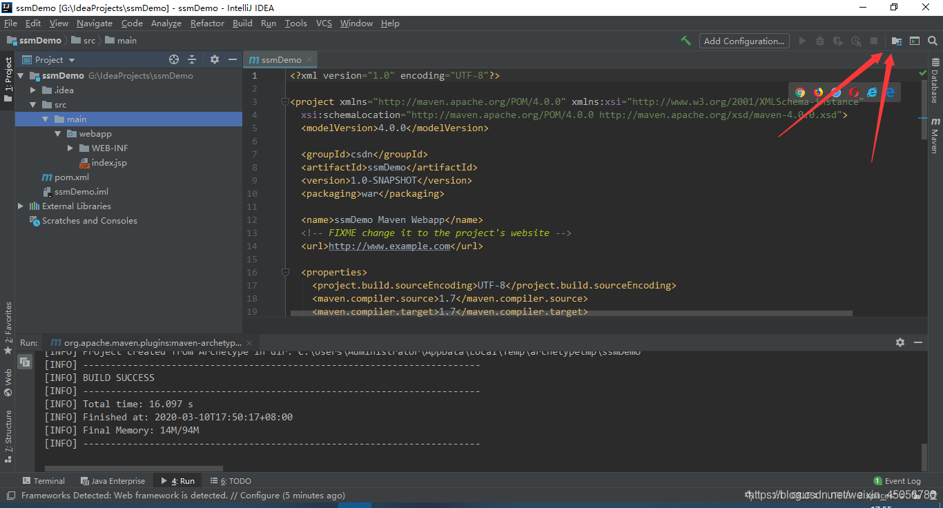
Task: Open in Opera browser icon
Action: 854,92
